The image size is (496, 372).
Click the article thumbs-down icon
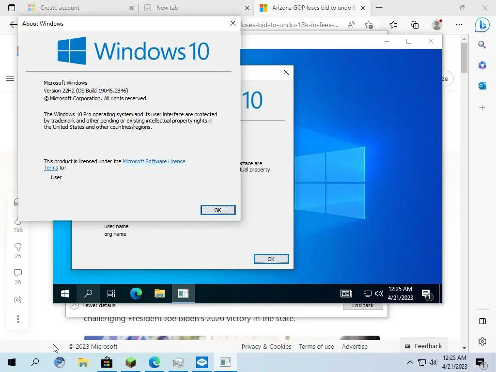pyautogui.click(x=18, y=247)
